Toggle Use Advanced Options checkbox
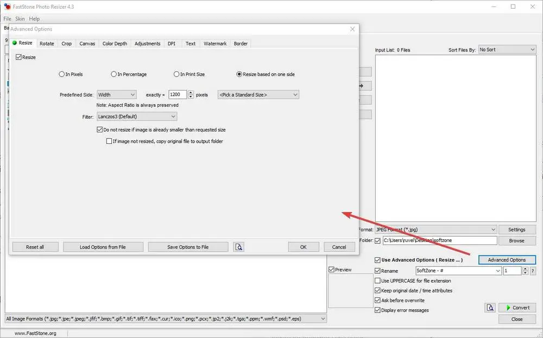Screen dimensions: 543x338 (x=377, y=260)
